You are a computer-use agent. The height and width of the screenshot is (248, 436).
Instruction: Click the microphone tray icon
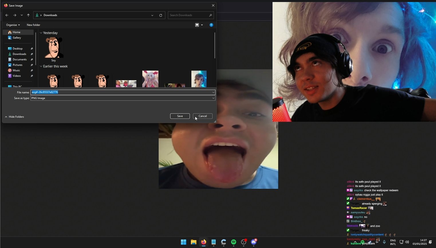384,242
